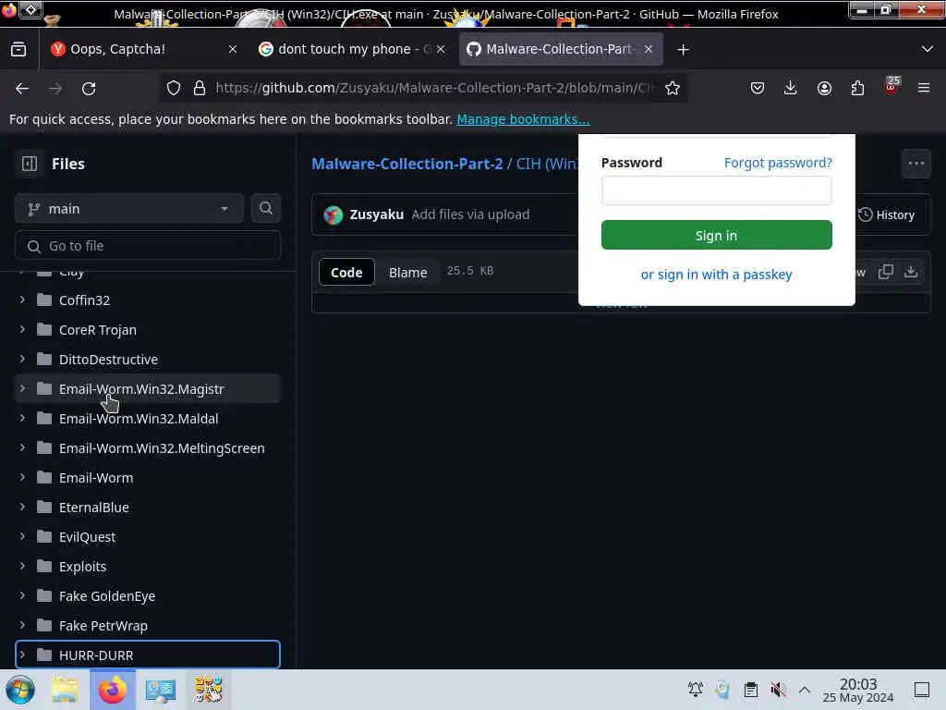Viewport: 946px width, 710px height.
Task: Open File Explorer from the taskbar
Action: pos(65,690)
